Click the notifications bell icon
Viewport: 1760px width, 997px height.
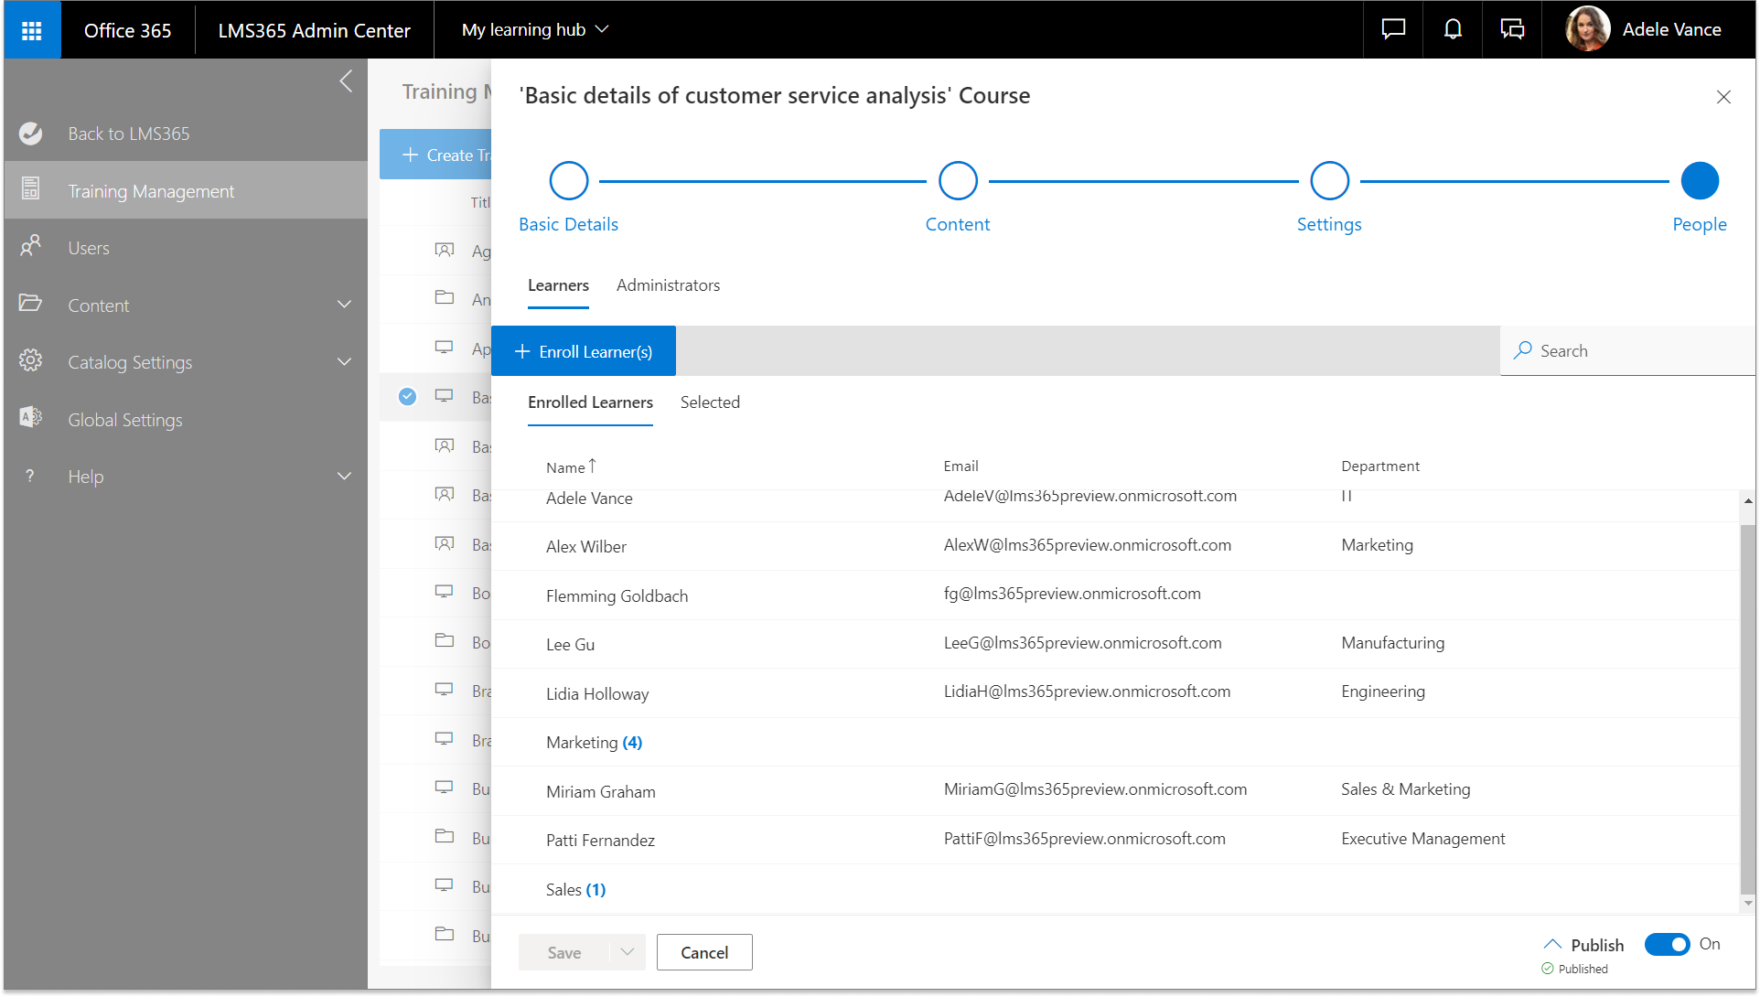[1453, 30]
